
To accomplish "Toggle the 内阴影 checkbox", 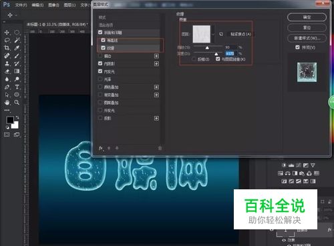I will click(x=100, y=63).
